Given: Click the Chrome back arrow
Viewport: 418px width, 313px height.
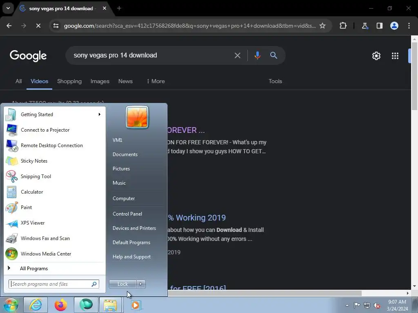Looking at the screenshot, I should click(9, 26).
